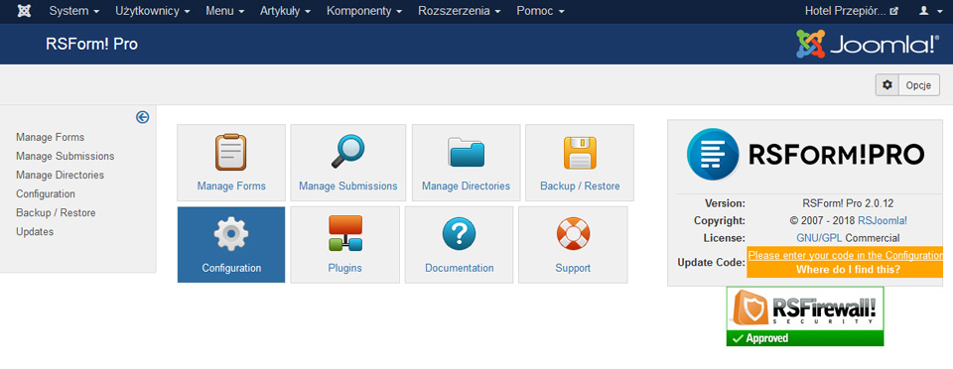Open the Artykuły dropdown menu
The height and width of the screenshot is (369, 953).
click(x=286, y=11)
